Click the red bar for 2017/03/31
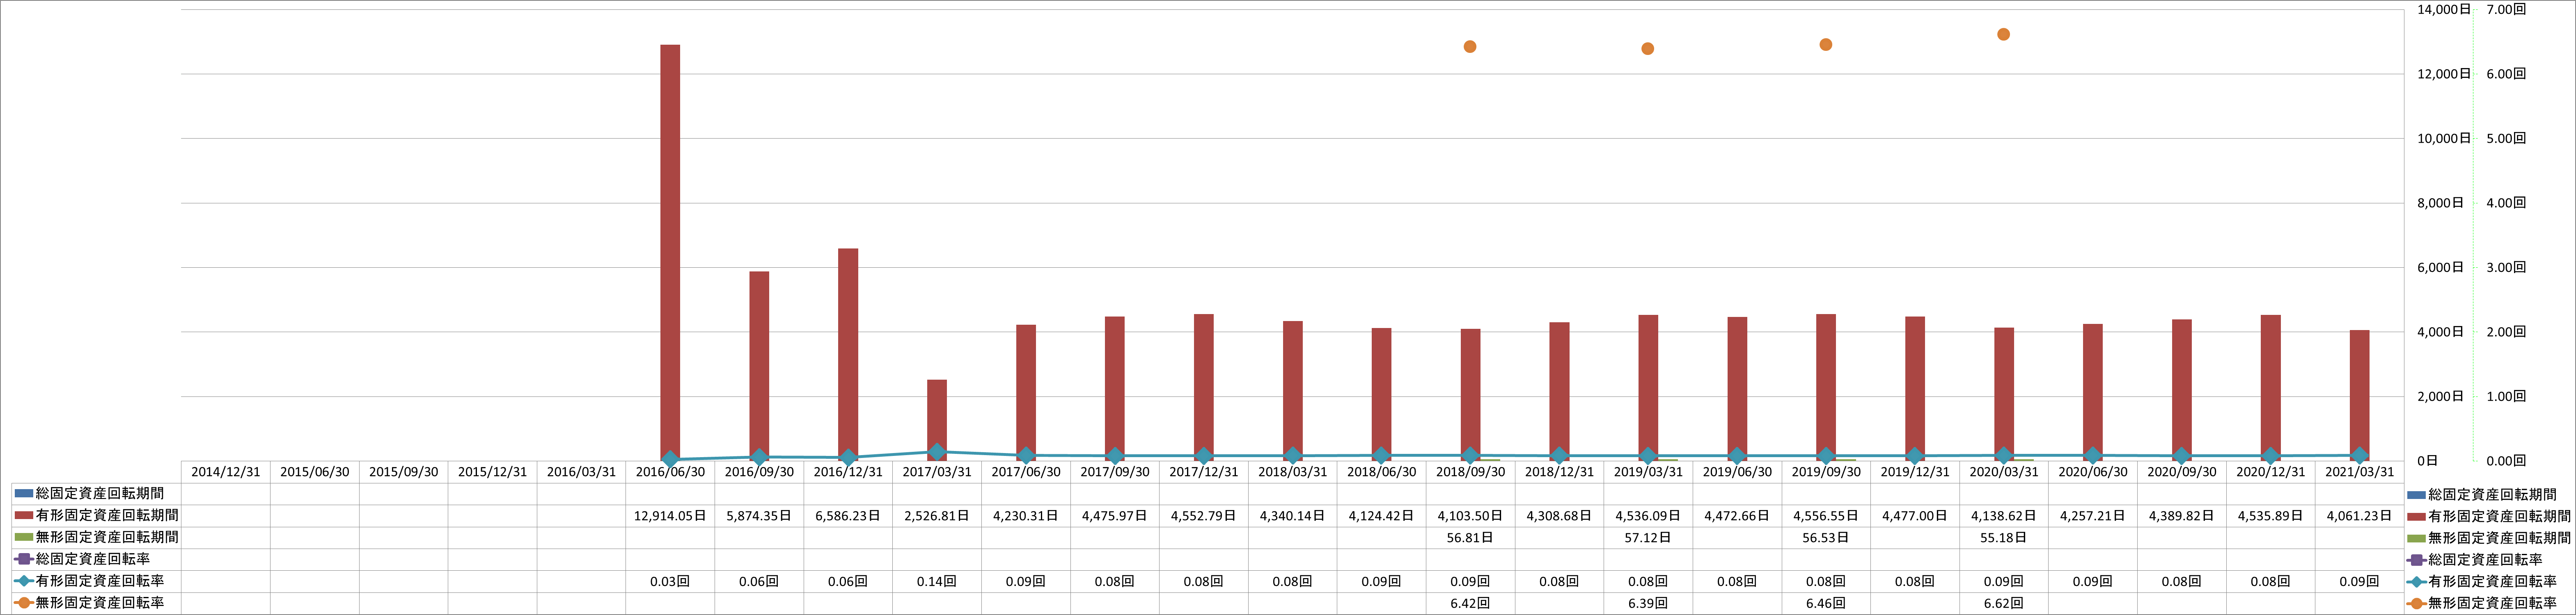The height and width of the screenshot is (615, 2576). (x=937, y=420)
